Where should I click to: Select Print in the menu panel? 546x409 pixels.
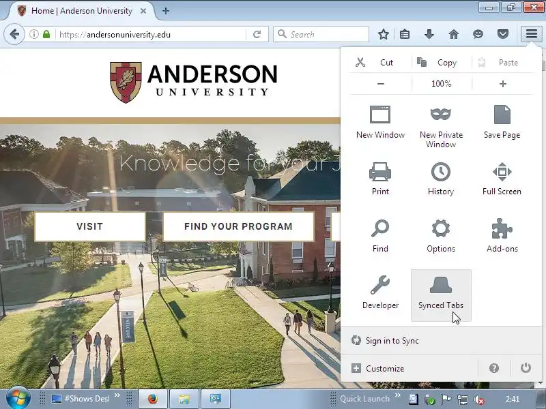380,179
